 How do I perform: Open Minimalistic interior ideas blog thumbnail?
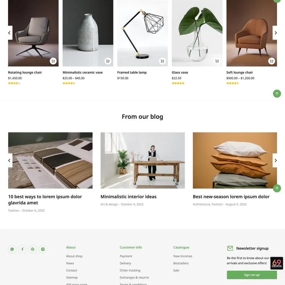pyautogui.click(x=143, y=160)
